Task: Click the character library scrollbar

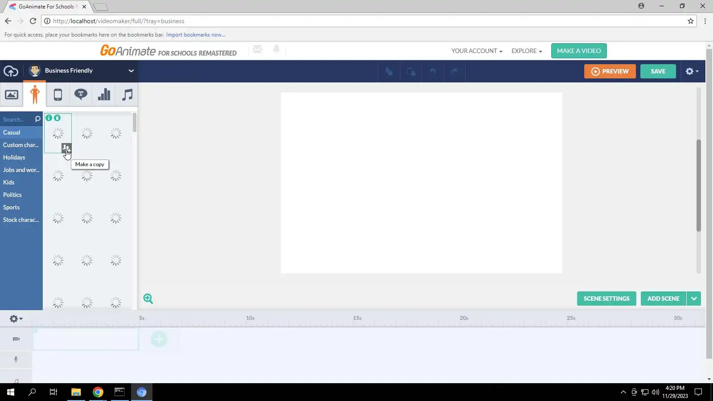Action: [x=135, y=123]
